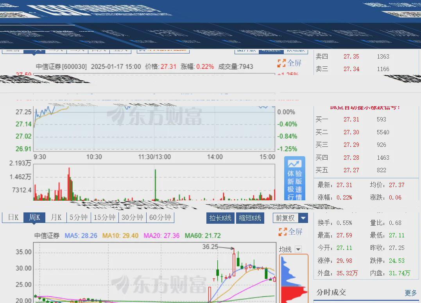Click the tall green volume bar near 11:30

155,185
